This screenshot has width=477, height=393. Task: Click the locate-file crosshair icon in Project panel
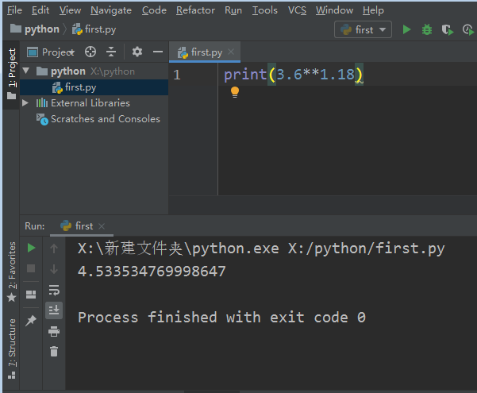pyautogui.click(x=90, y=52)
